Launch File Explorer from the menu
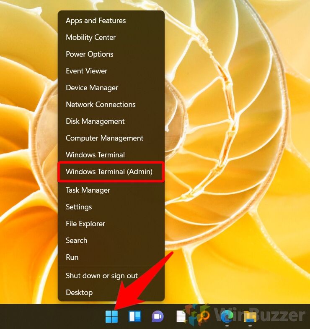Image resolution: width=310 pixels, height=329 pixels. (x=111, y=224)
